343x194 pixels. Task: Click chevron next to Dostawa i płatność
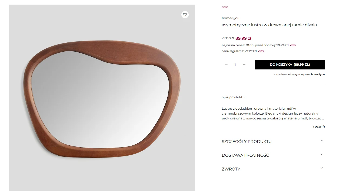click(x=322, y=154)
